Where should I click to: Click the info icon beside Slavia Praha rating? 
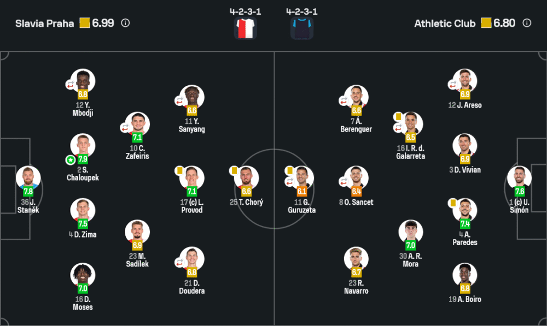point(125,23)
